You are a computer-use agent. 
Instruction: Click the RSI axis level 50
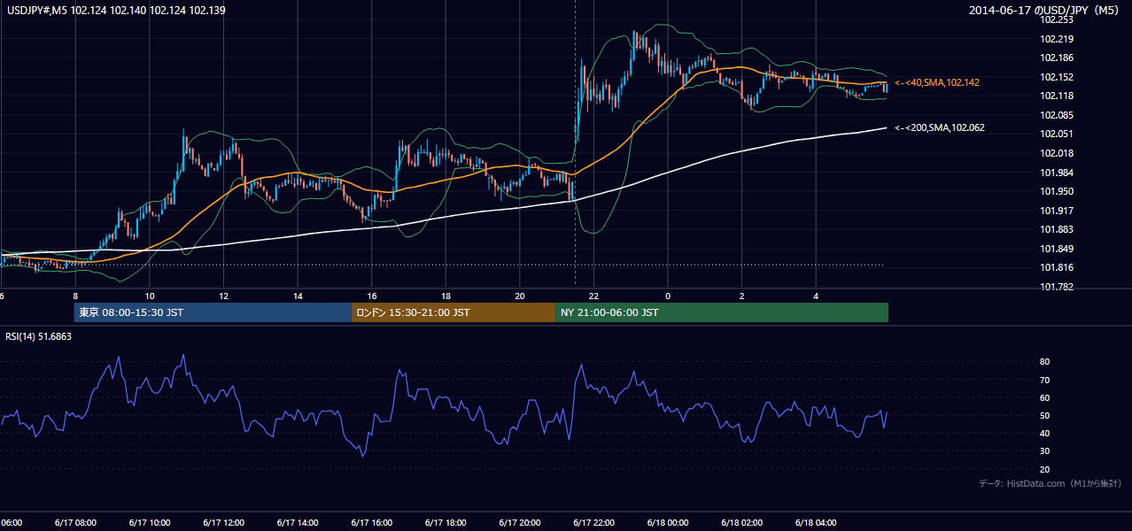click(x=1044, y=415)
